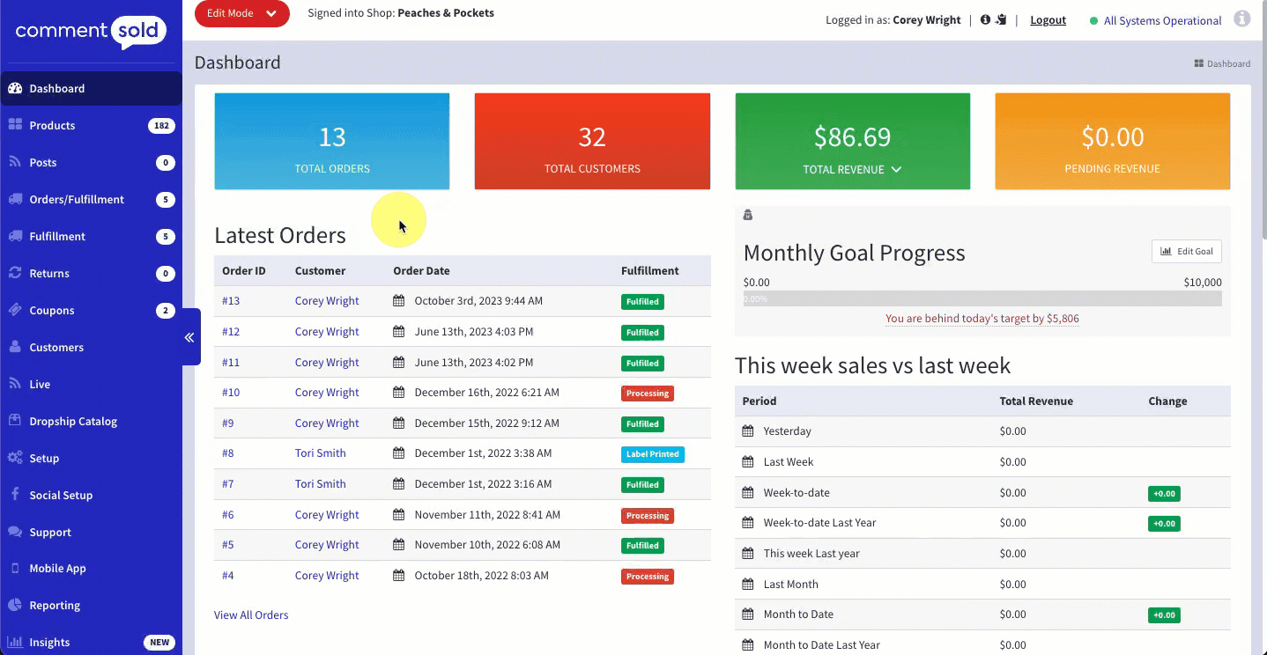Open order #13 in Latest Orders
The height and width of the screenshot is (655, 1267).
tap(231, 301)
